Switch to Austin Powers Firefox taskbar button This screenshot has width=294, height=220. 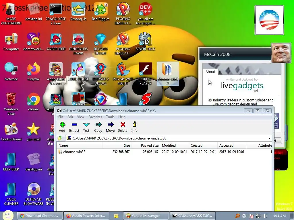pyautogui.click(x=86, y=216)
